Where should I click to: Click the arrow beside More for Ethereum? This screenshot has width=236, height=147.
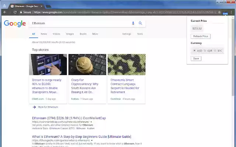pos(34,107)
